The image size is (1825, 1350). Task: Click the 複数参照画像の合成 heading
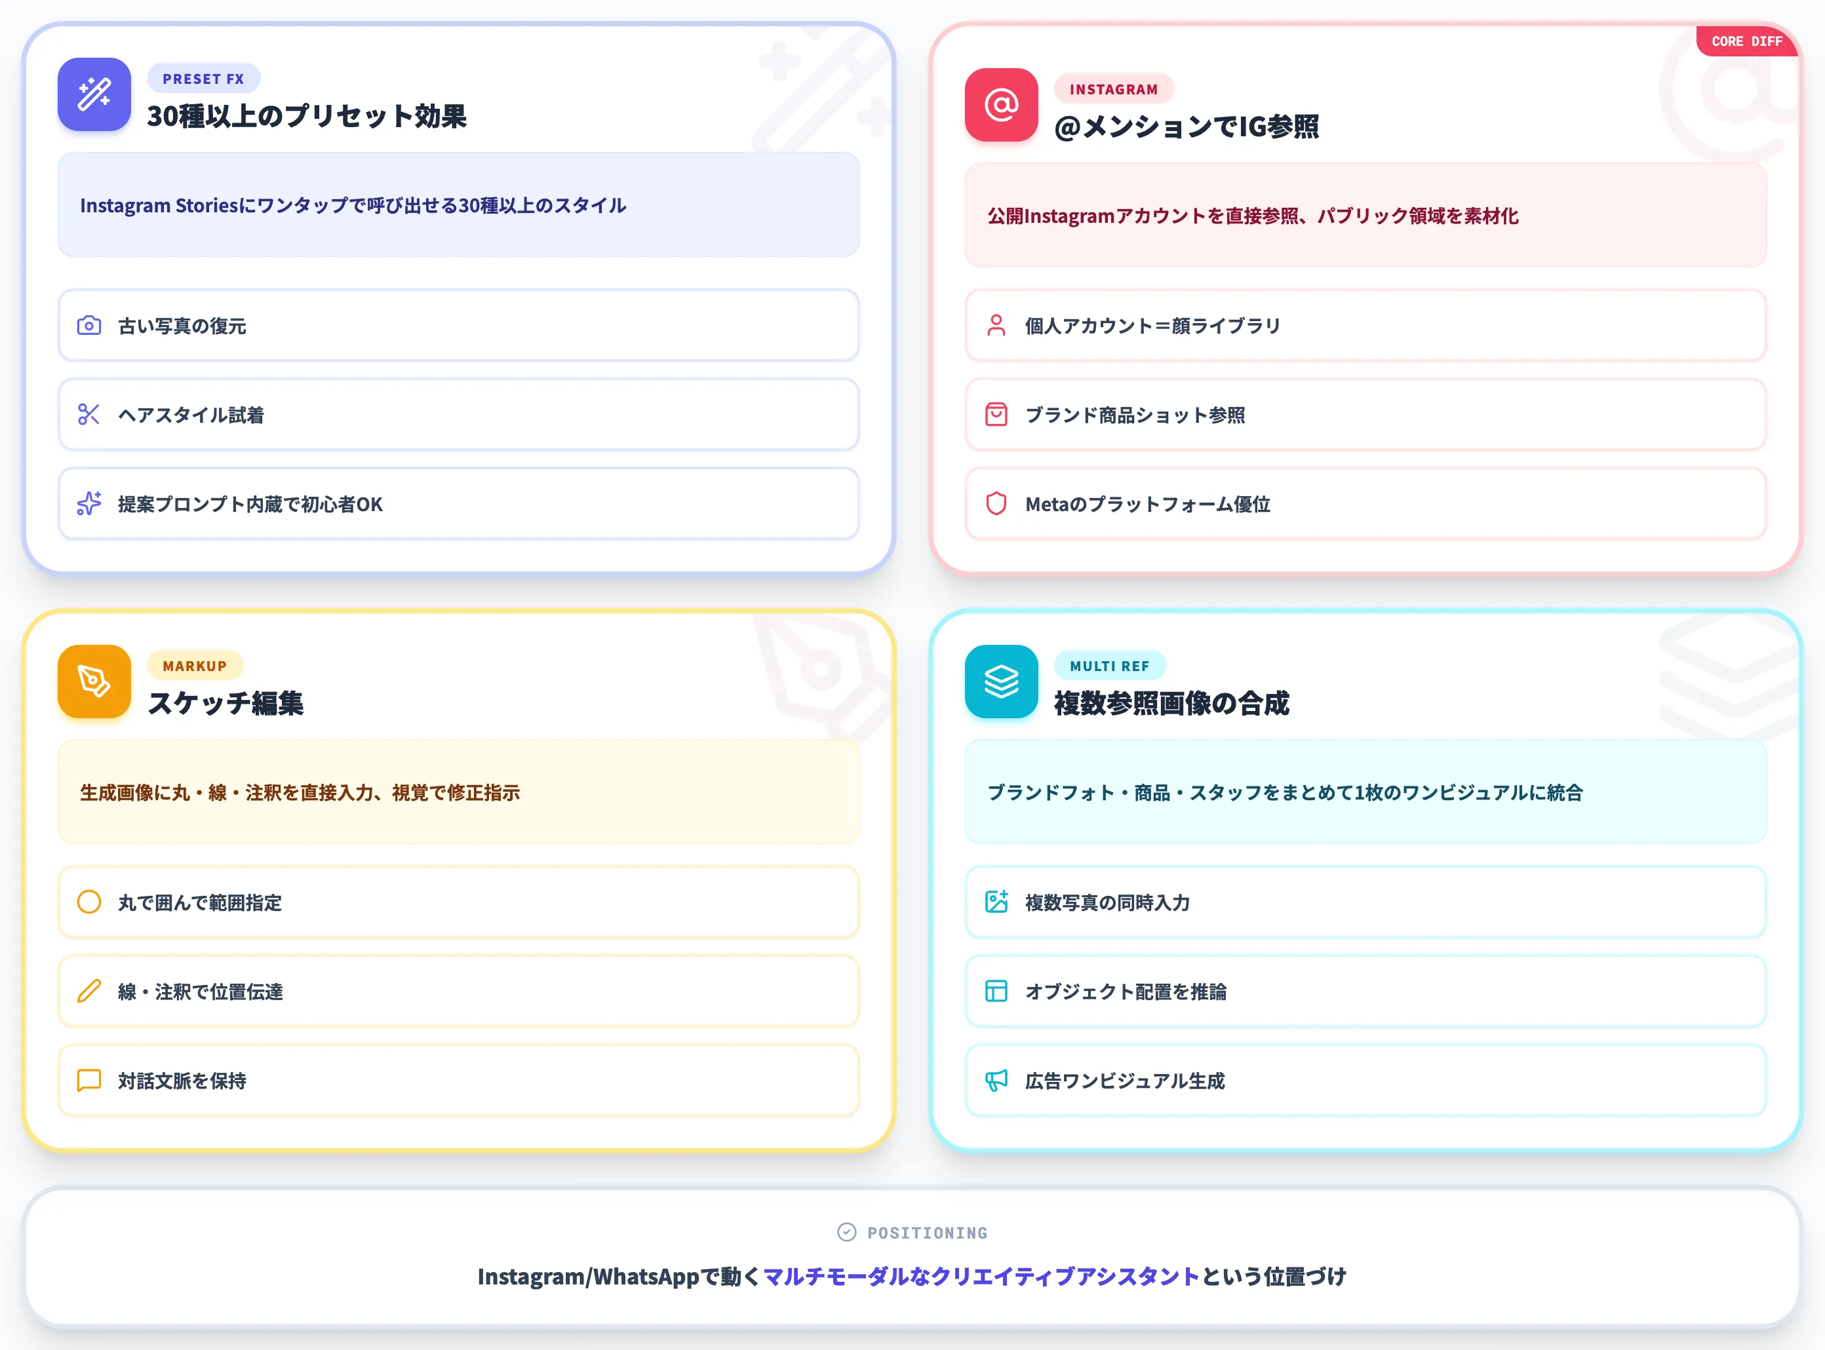(1172, 703)
